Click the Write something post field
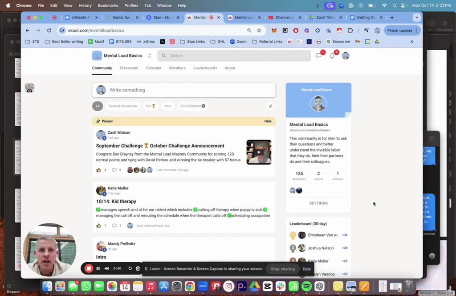The width and height of the screenshot is (456, 296). [183, 90]
